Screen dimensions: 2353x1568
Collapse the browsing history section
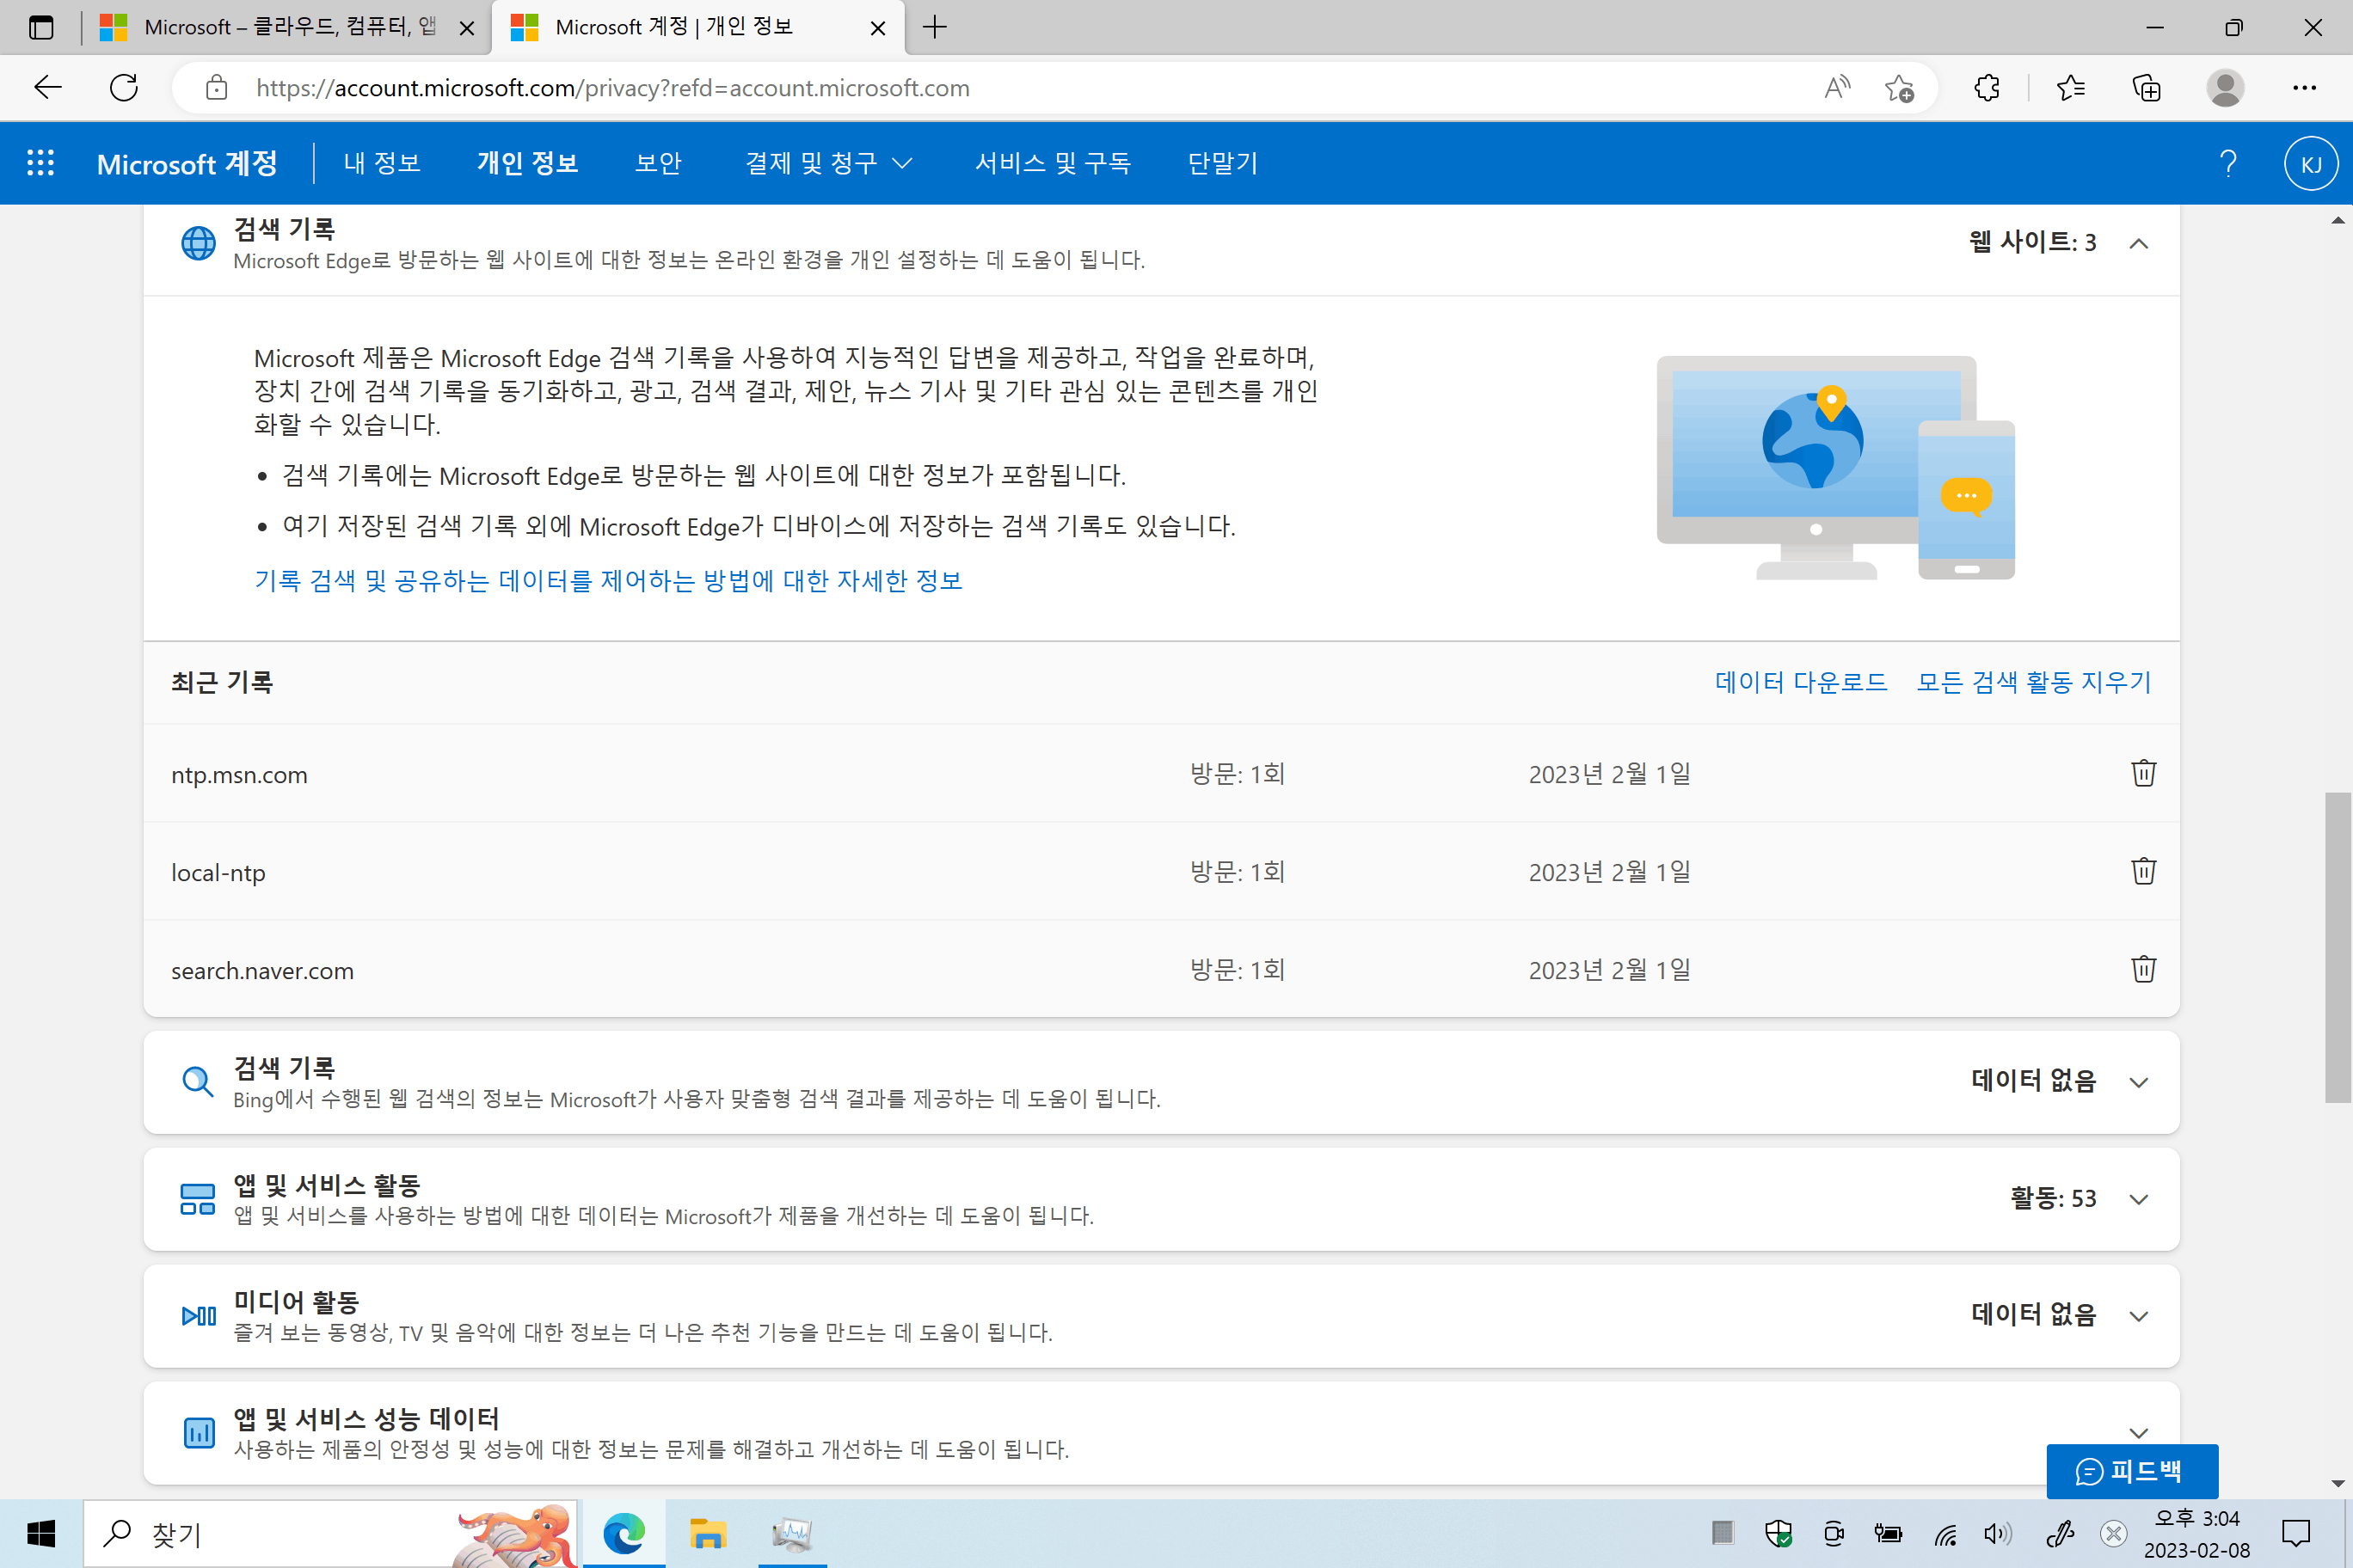(x=2139, y=243)
